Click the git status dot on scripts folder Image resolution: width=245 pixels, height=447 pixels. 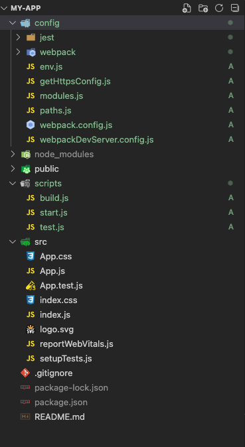(230, 183)
